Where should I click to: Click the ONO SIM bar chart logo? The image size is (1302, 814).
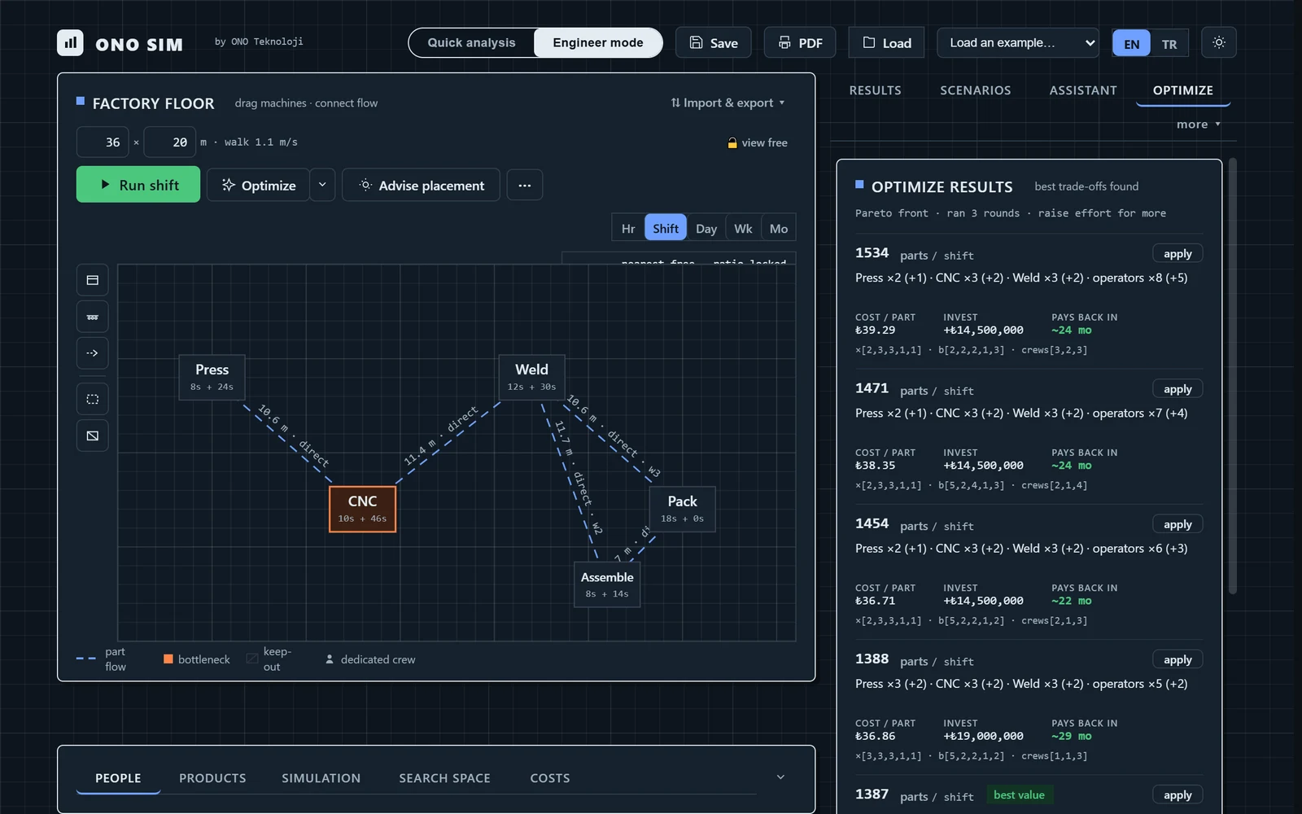pyautogui.click(x=70, y=42)
